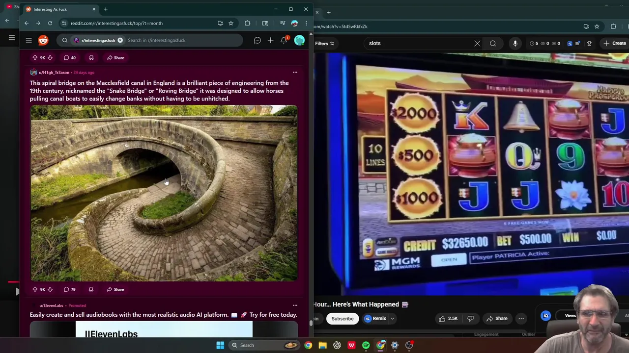Open the ElevenLabs ad banner

coord(164,329)
